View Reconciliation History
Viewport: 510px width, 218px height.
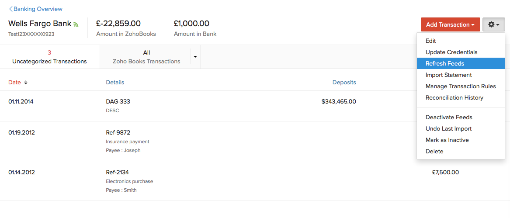pyautogui.click(x=454, y=97)
